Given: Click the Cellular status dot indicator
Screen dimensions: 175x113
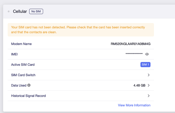Looking at the screenshot, I should pos(9,11).
